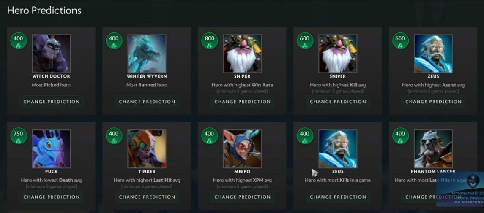The image size is (484, 213).
Task: Click Sniper portrait for highest Win Rate
Action: point(242,54)
